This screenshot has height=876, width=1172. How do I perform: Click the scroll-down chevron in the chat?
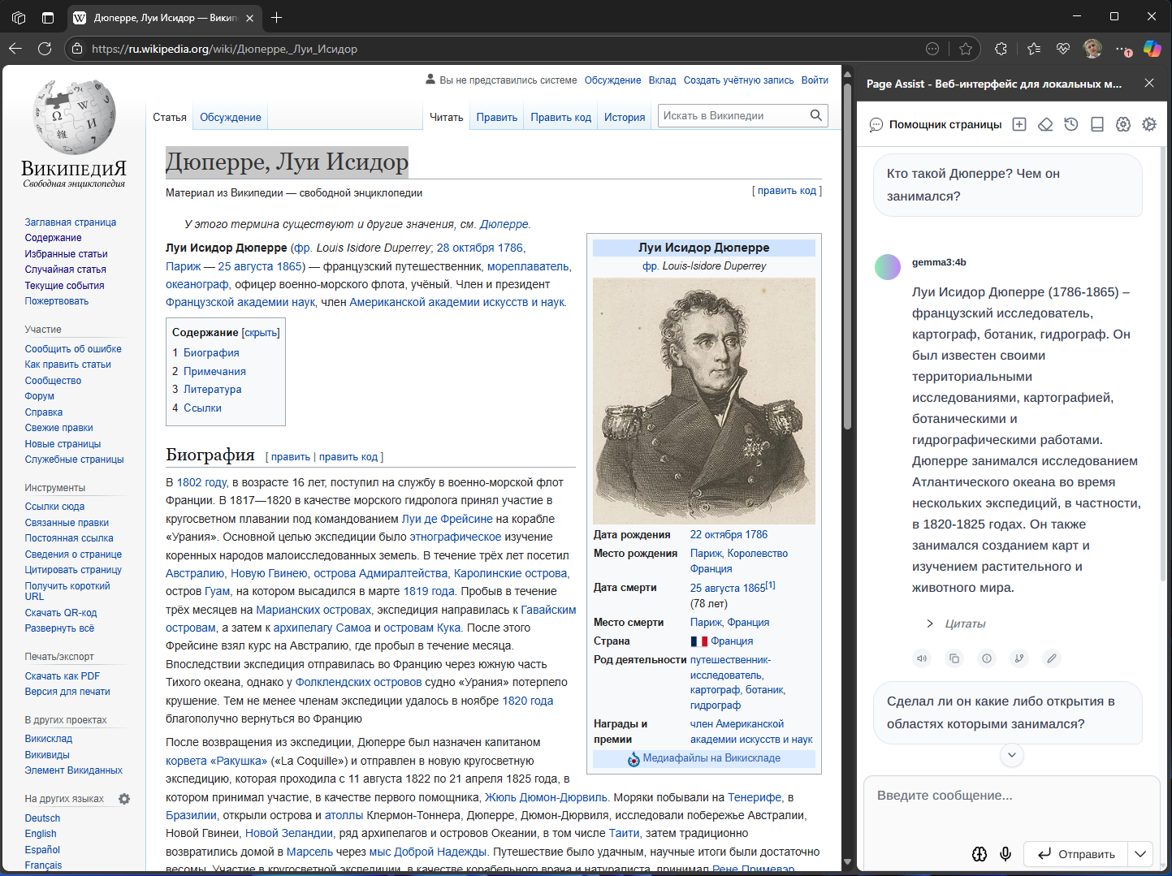(x=1011, y=755)
